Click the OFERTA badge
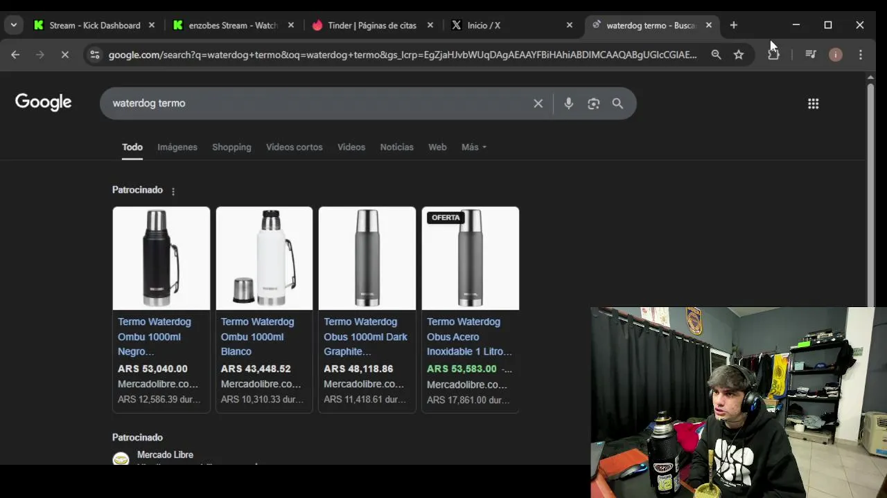The height and width of the screenshot is (498, 887). (x=446, y=217)
